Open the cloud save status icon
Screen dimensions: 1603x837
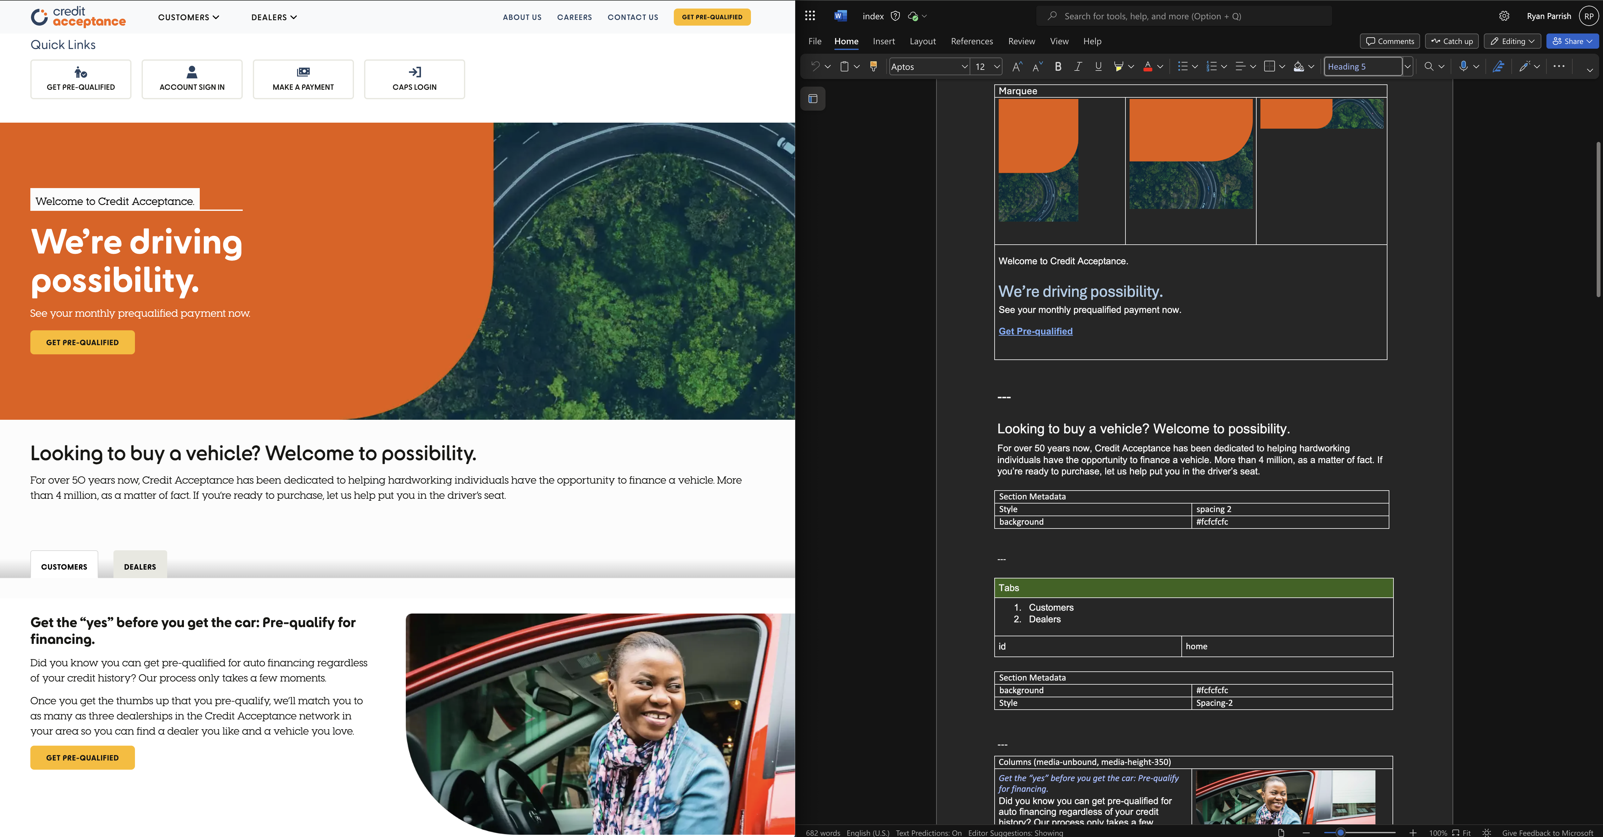(913, 16)
